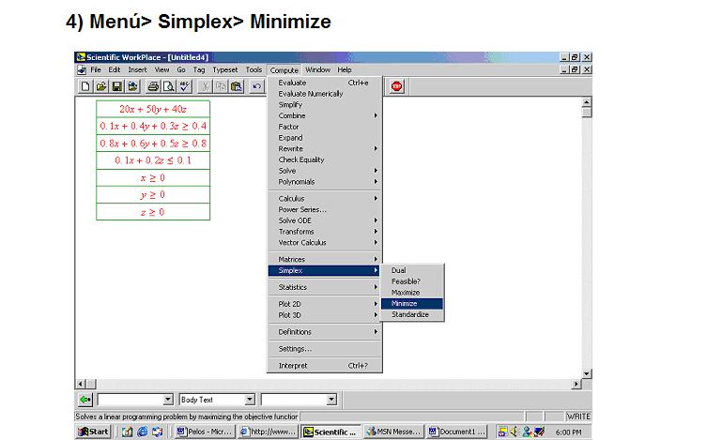Expand the Rewrite submenu
The image size is (707, 440).
pyautogui.click(x=325, y=148)
